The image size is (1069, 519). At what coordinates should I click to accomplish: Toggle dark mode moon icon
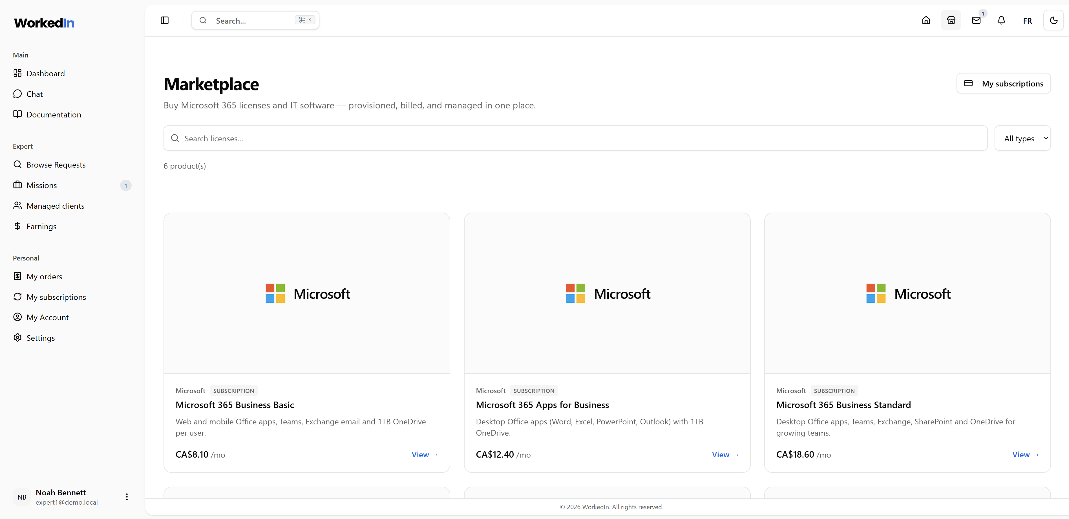click(x=1053, y=20)
